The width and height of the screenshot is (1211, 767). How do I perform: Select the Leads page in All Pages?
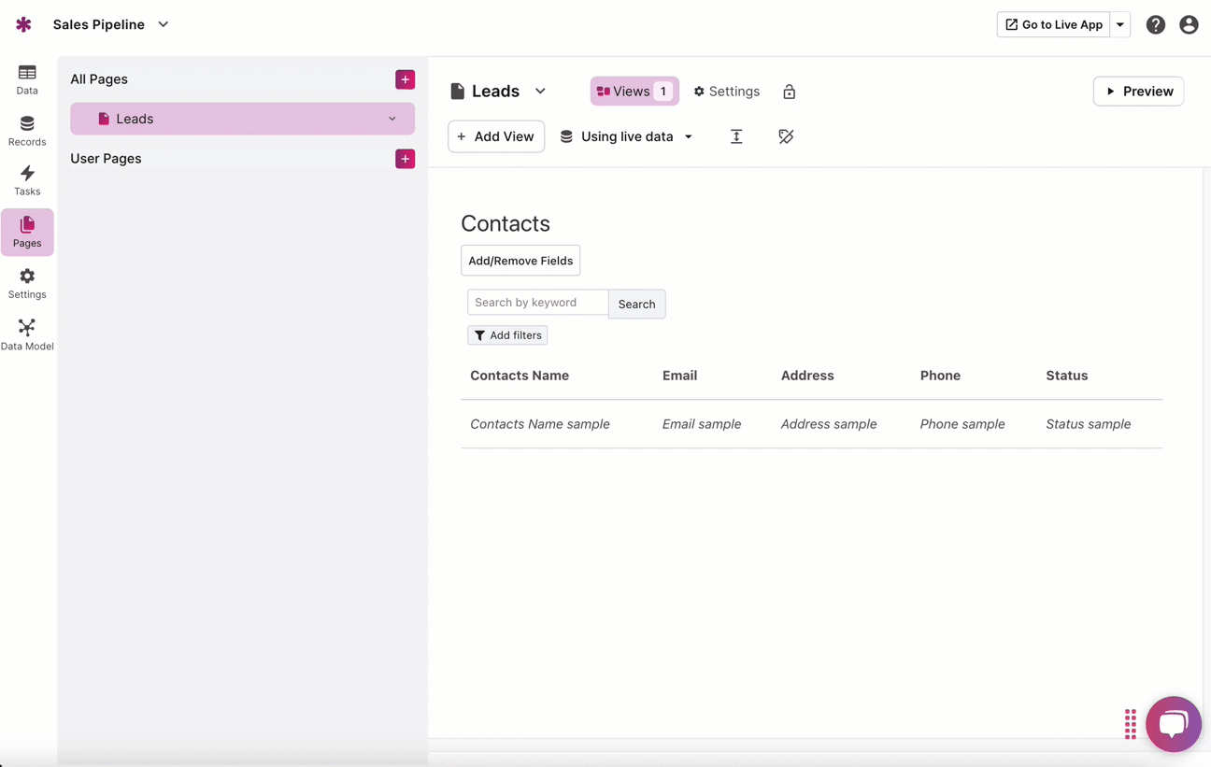pyautogui.click(x=242, y=119)
